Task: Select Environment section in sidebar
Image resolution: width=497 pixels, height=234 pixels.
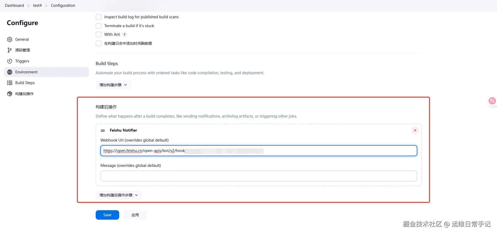Action: (x=46, y=72)
